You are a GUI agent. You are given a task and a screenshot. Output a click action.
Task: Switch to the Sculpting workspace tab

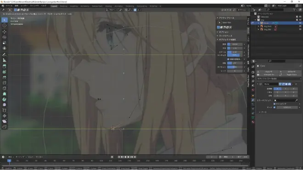[x=73, y=6]
